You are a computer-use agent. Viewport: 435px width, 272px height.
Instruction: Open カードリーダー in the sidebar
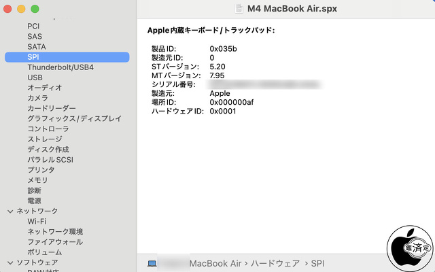52,108
